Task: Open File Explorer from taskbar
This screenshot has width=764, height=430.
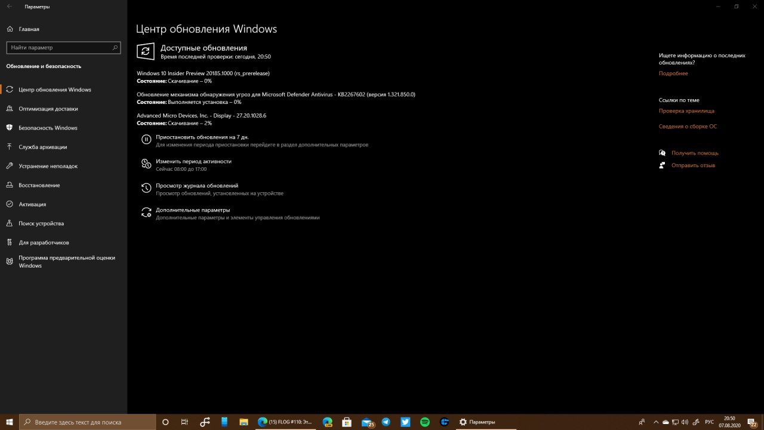Action: [x=244, y=422]
